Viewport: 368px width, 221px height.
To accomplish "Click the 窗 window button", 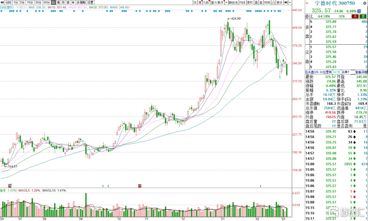I will coord(261,2).
